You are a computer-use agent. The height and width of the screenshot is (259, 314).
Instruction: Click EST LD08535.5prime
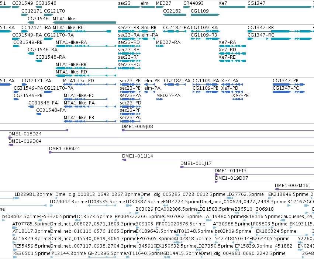pos(102,206)
